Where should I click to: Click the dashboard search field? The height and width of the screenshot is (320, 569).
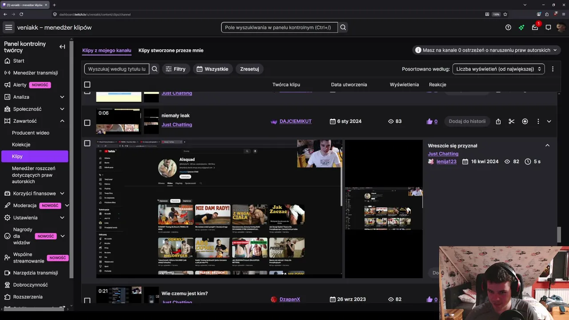[x=279, y=28]
